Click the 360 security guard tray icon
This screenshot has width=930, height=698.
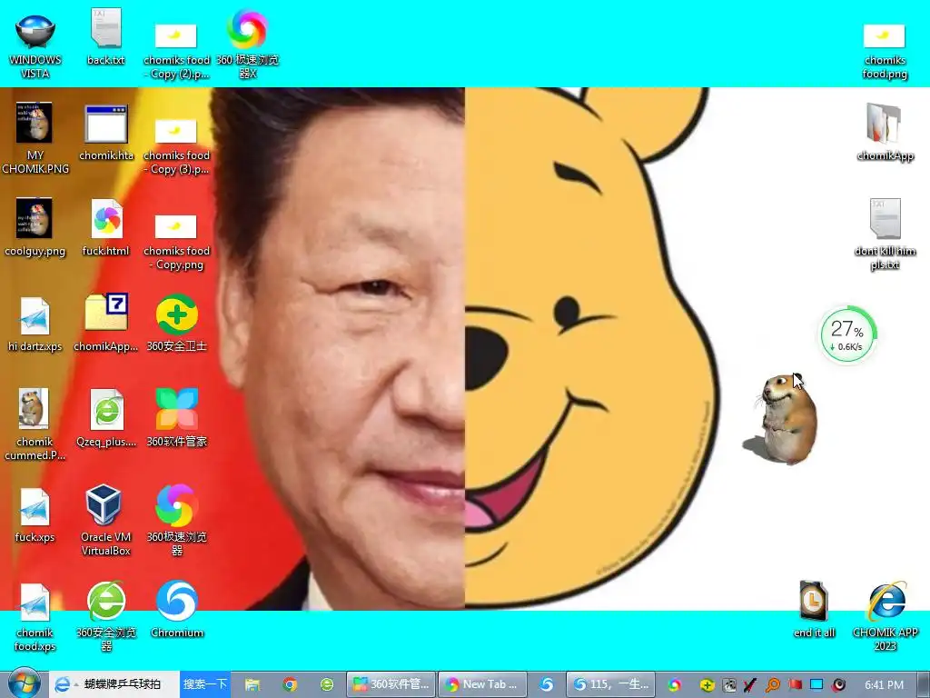coord(707,685)
